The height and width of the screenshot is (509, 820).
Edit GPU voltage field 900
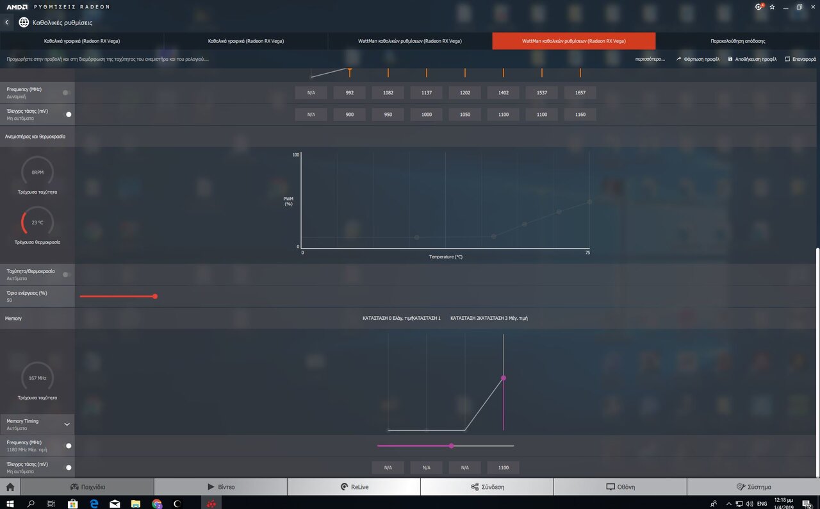[349, 115]
